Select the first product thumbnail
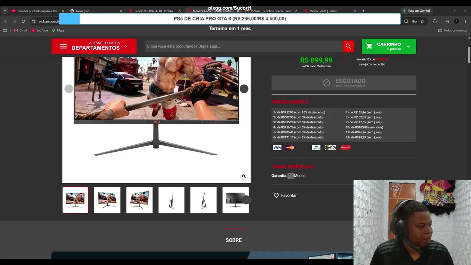This screenshot has height=265, width=471. 75,200
